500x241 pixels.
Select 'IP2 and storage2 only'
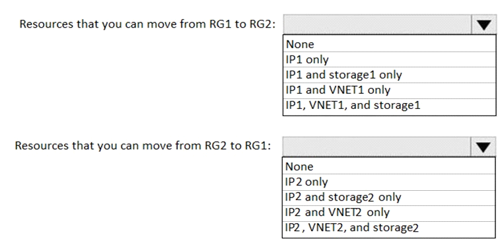(389, 197)
